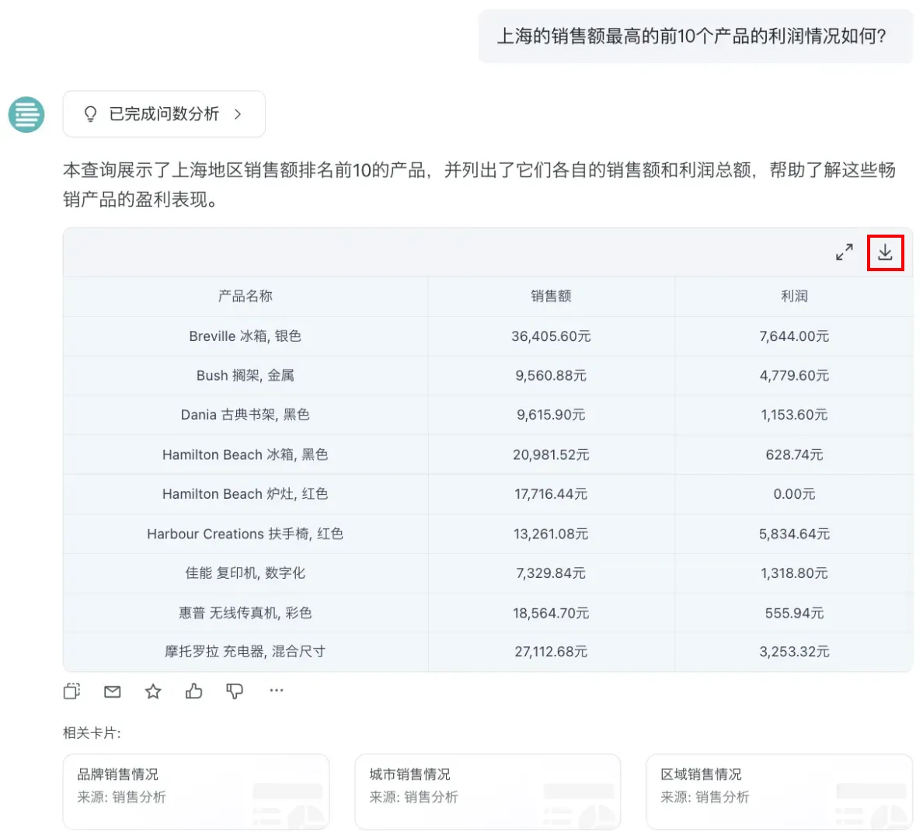Click the lightbulb icon beside 已完成问数分析
The height and width of the screenshot is (839, 923).
pos(91,114)
